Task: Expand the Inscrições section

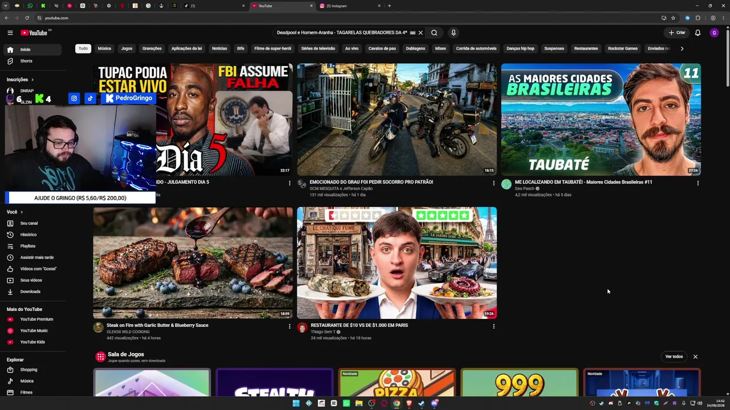Action: tap(21, 80)
